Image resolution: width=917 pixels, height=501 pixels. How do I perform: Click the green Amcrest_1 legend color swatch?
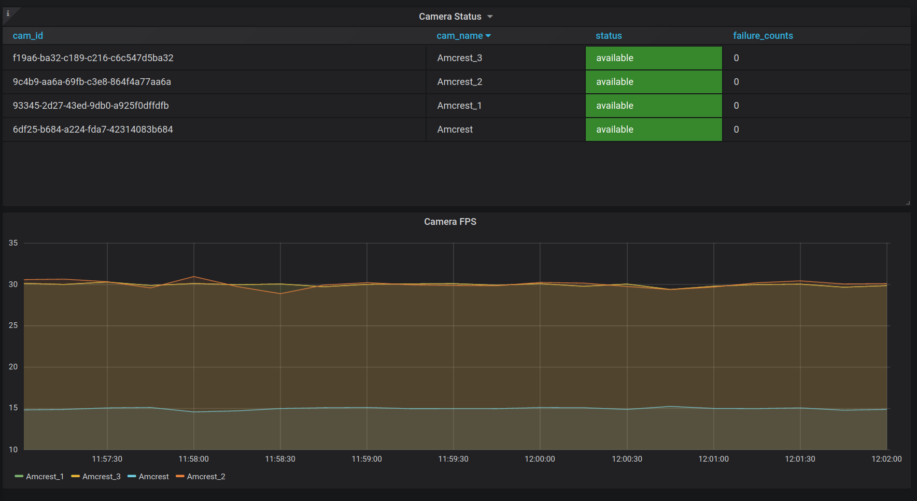pos(19,477)
